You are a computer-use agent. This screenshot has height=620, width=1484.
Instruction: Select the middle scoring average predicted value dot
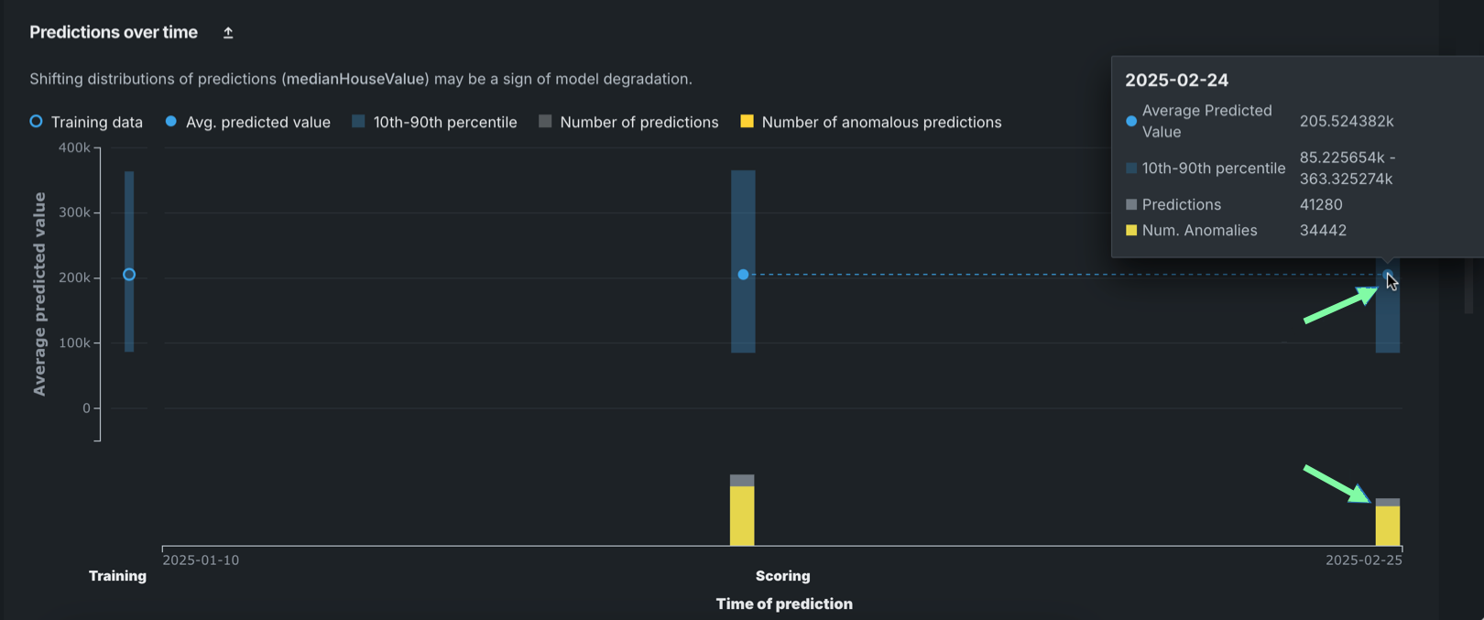click(x=743, y=275)
